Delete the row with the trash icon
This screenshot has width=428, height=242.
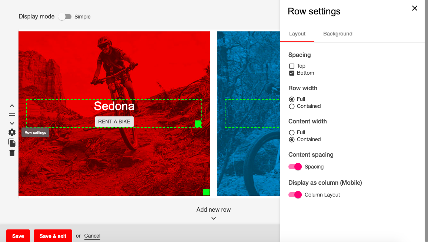(x=12, y=153)
